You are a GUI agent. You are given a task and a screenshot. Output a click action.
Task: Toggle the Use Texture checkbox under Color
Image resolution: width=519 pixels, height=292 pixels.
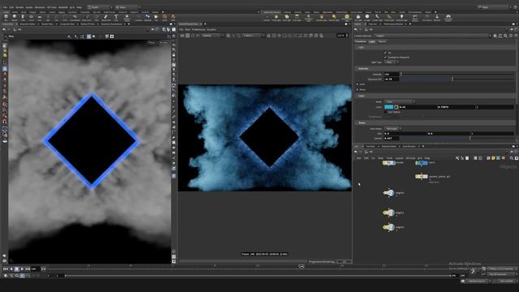[x=385, y=112]
